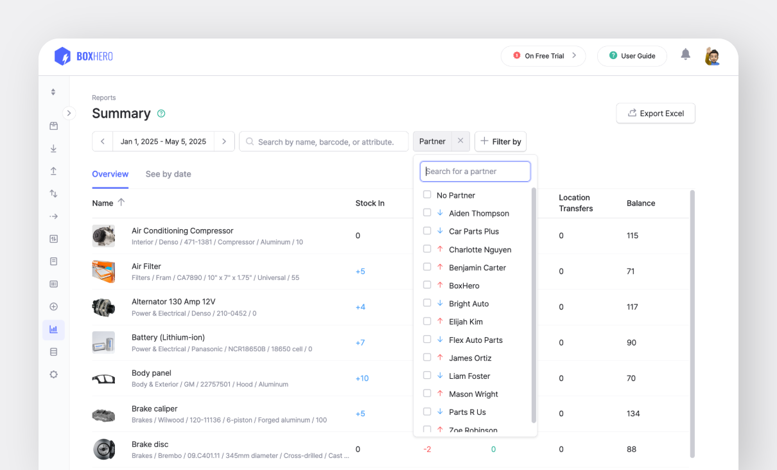
Task: Open the Item List box icon in sidebar
Action: point(53,126)
